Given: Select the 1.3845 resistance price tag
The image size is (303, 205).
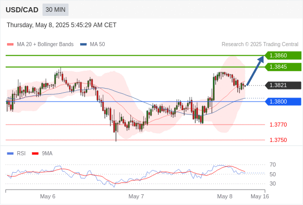Looking at the screenshot, I should [x=283, y=67].
